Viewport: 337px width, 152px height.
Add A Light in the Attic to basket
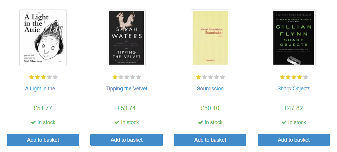tap(43, 140)
